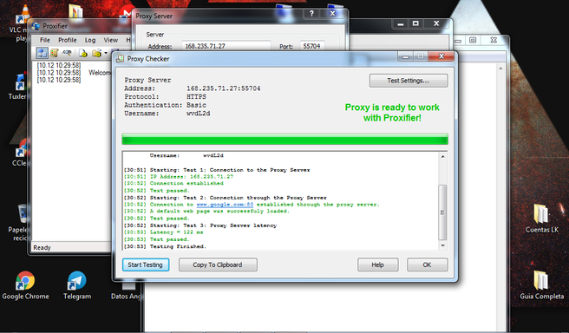Image resolution: width=569 pixels, height=333 pixels.
Task: Click the Help button in Proxy Checker
Action: point(378,264)
